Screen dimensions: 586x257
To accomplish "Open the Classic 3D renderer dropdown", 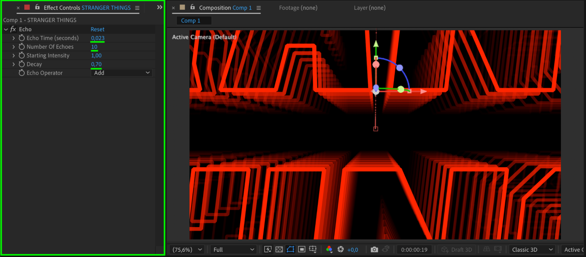I will 532,250.
